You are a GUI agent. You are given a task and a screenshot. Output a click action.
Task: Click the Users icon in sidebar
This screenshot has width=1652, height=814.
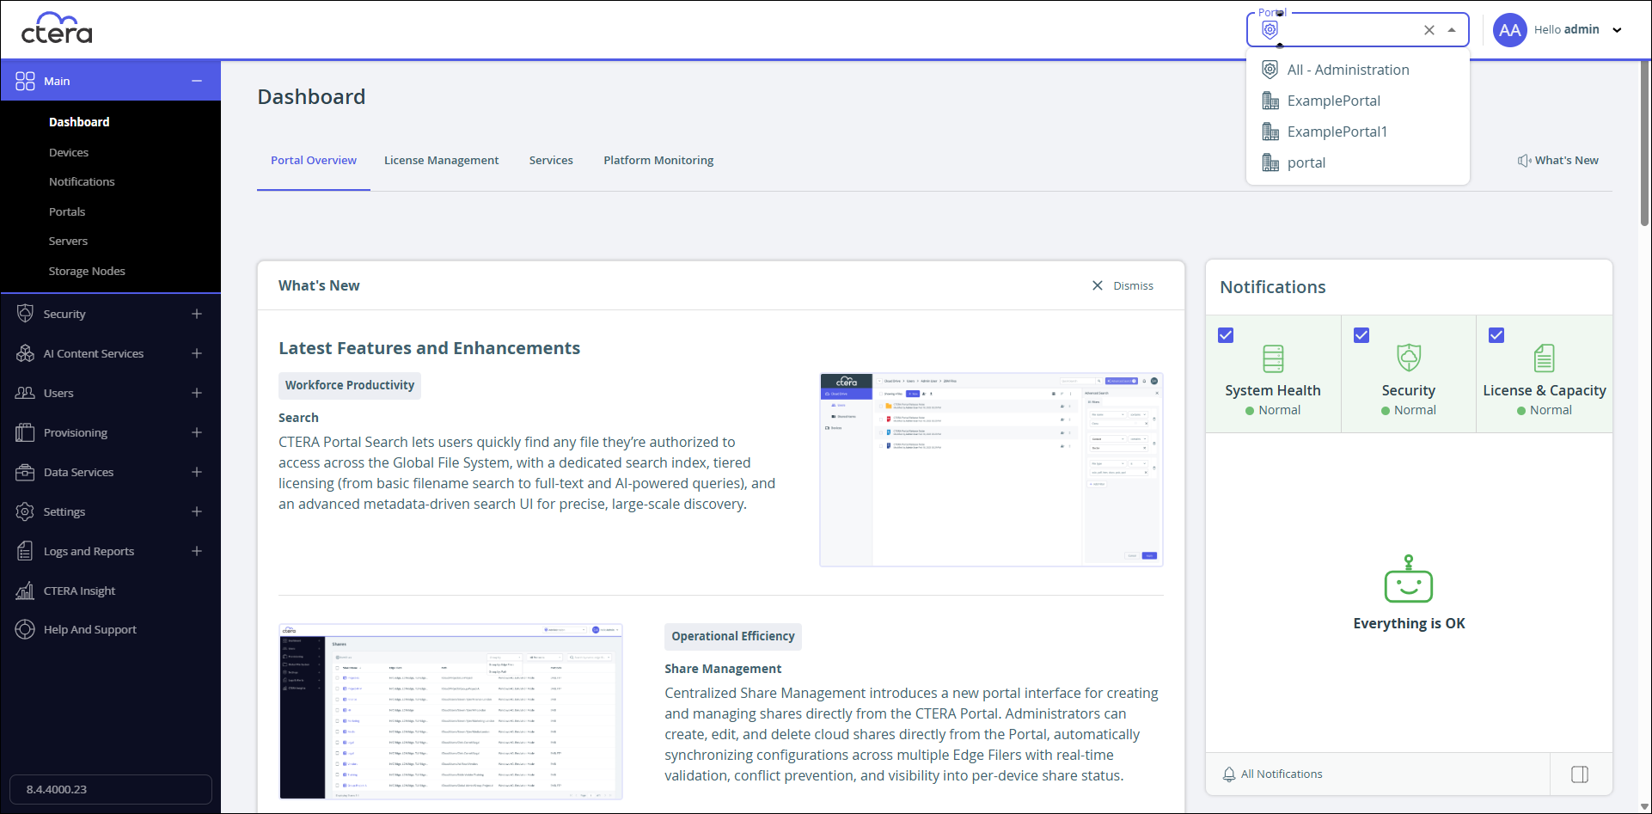tap(25, 393)
